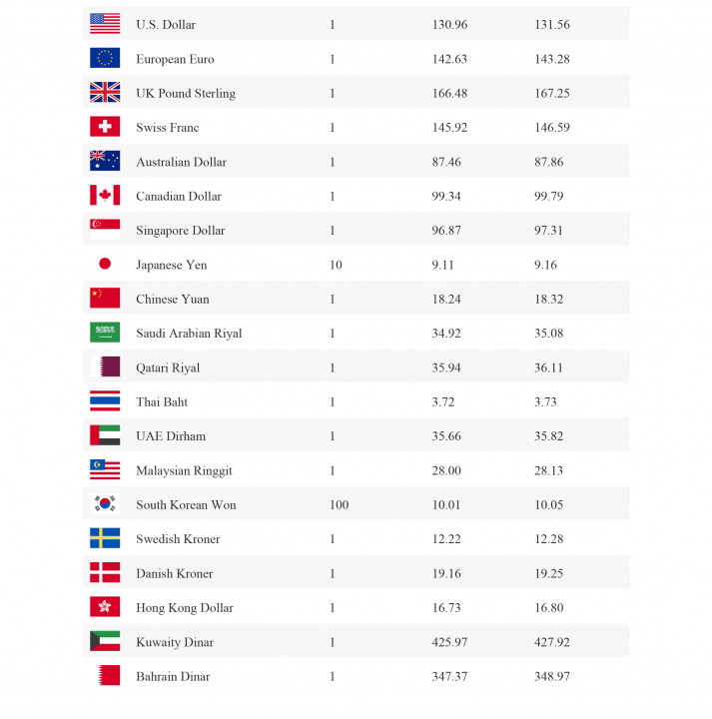This screenshot has width=712, height=719.
Task: Select the Australian Dollar currency name
Action: (x=181, y=162)
